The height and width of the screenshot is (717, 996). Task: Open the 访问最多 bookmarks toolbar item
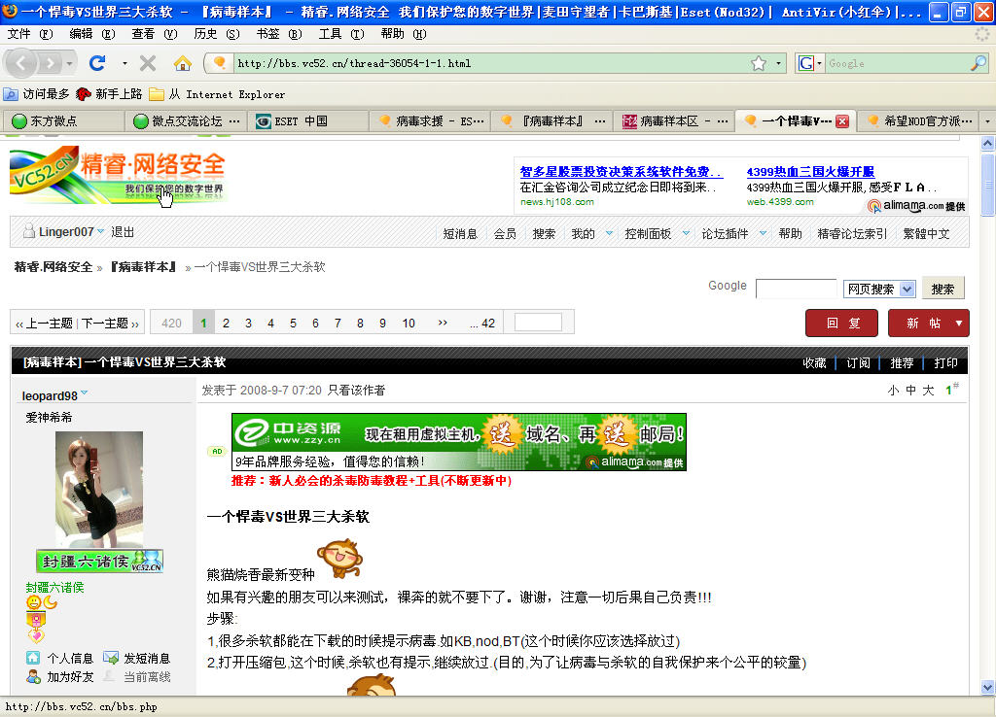point(36,94)
